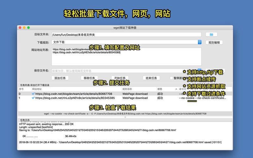Click the wget command line text bar
Image resolution: width=253 pixels, height=158 pixels.
coord(125,114)
